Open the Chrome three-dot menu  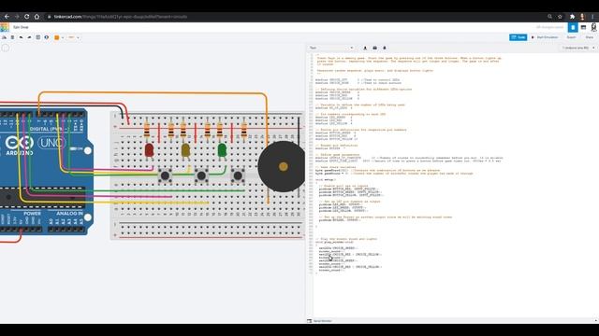592,17
